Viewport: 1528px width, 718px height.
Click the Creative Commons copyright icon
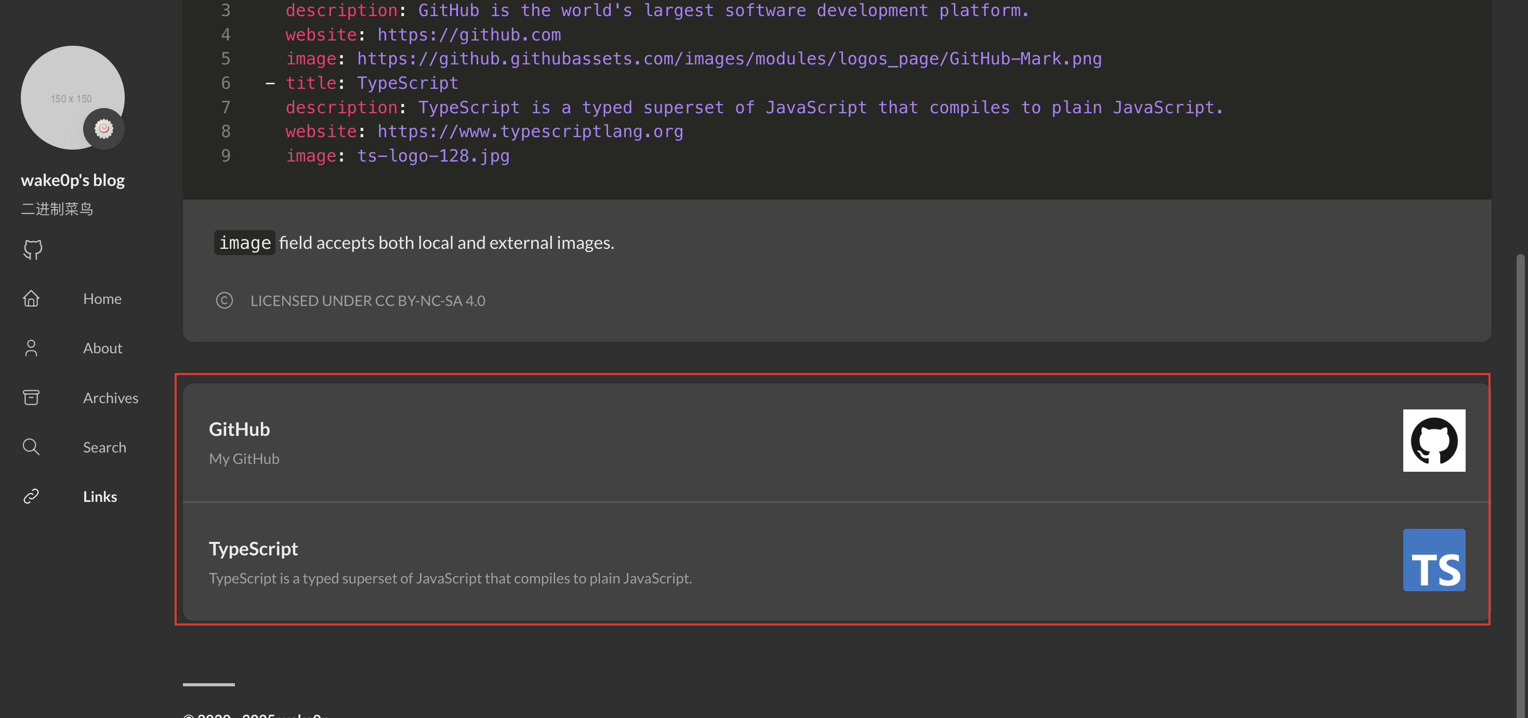coord(224,301)
